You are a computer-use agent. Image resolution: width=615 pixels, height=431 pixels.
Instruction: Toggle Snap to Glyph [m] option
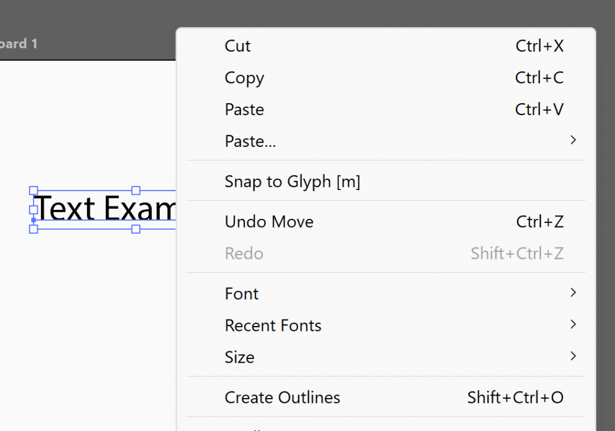coord(292,182)
